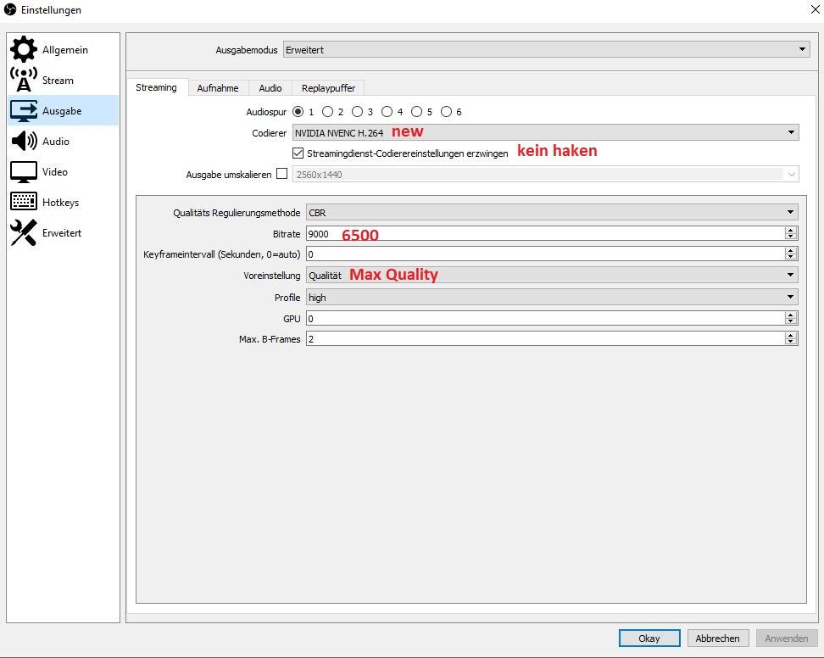Open Hotkeys keyboard icon
Screen dimensions: 824x658
[24, 202]
